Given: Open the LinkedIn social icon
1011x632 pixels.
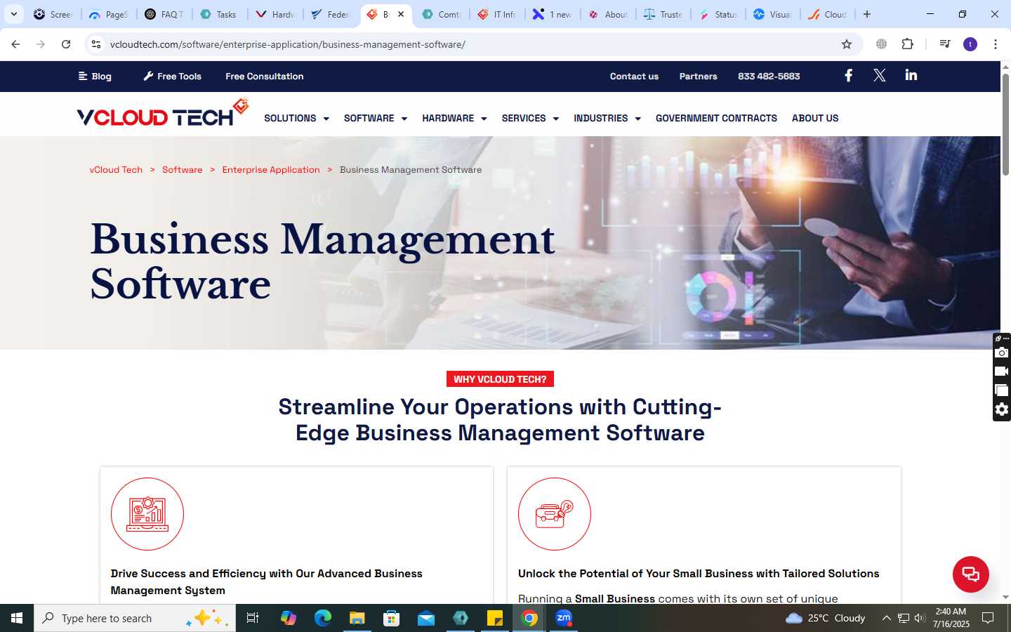Looking at the screenshot, I should pyautogui.click(x=911, y=75).
